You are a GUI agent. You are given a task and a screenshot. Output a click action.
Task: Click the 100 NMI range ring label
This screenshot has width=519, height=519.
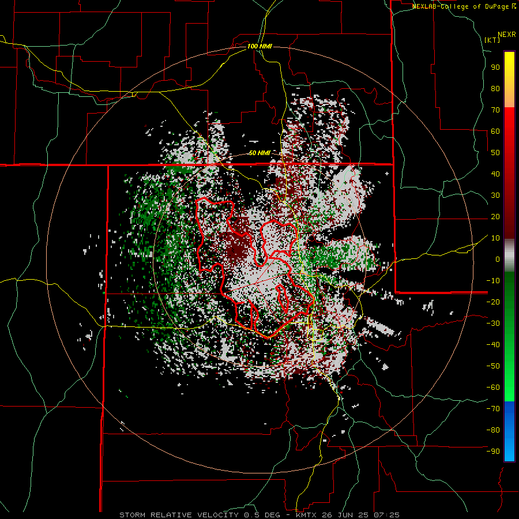[x=260, y=46]
